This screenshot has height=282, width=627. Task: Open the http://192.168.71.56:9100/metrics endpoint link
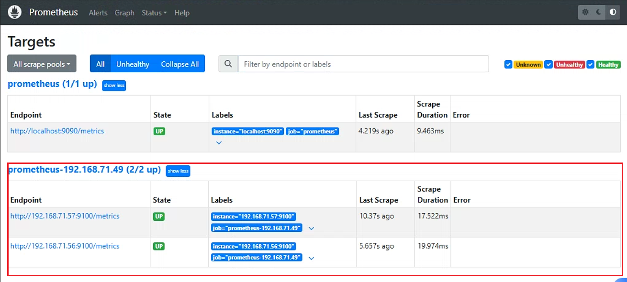pyautogui.click(x=65, y=246)
